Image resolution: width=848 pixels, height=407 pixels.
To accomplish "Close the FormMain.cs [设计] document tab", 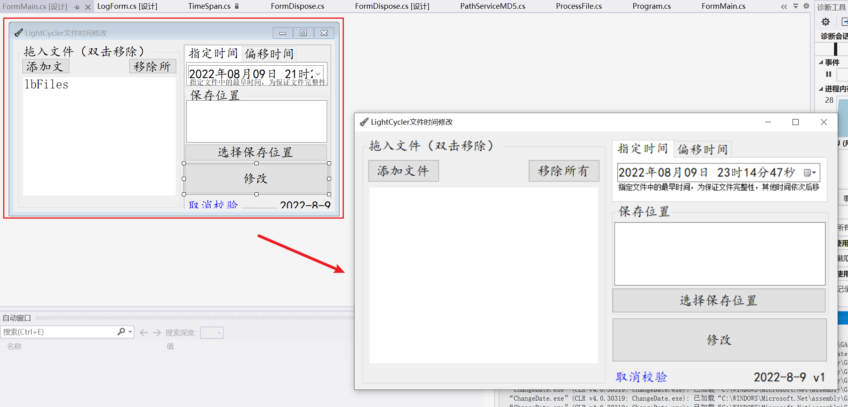I will coord(88,7).
